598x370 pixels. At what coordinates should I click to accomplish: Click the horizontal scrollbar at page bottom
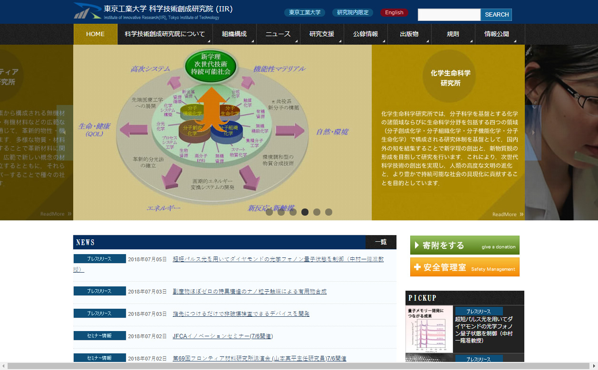[x=299, y=366]
